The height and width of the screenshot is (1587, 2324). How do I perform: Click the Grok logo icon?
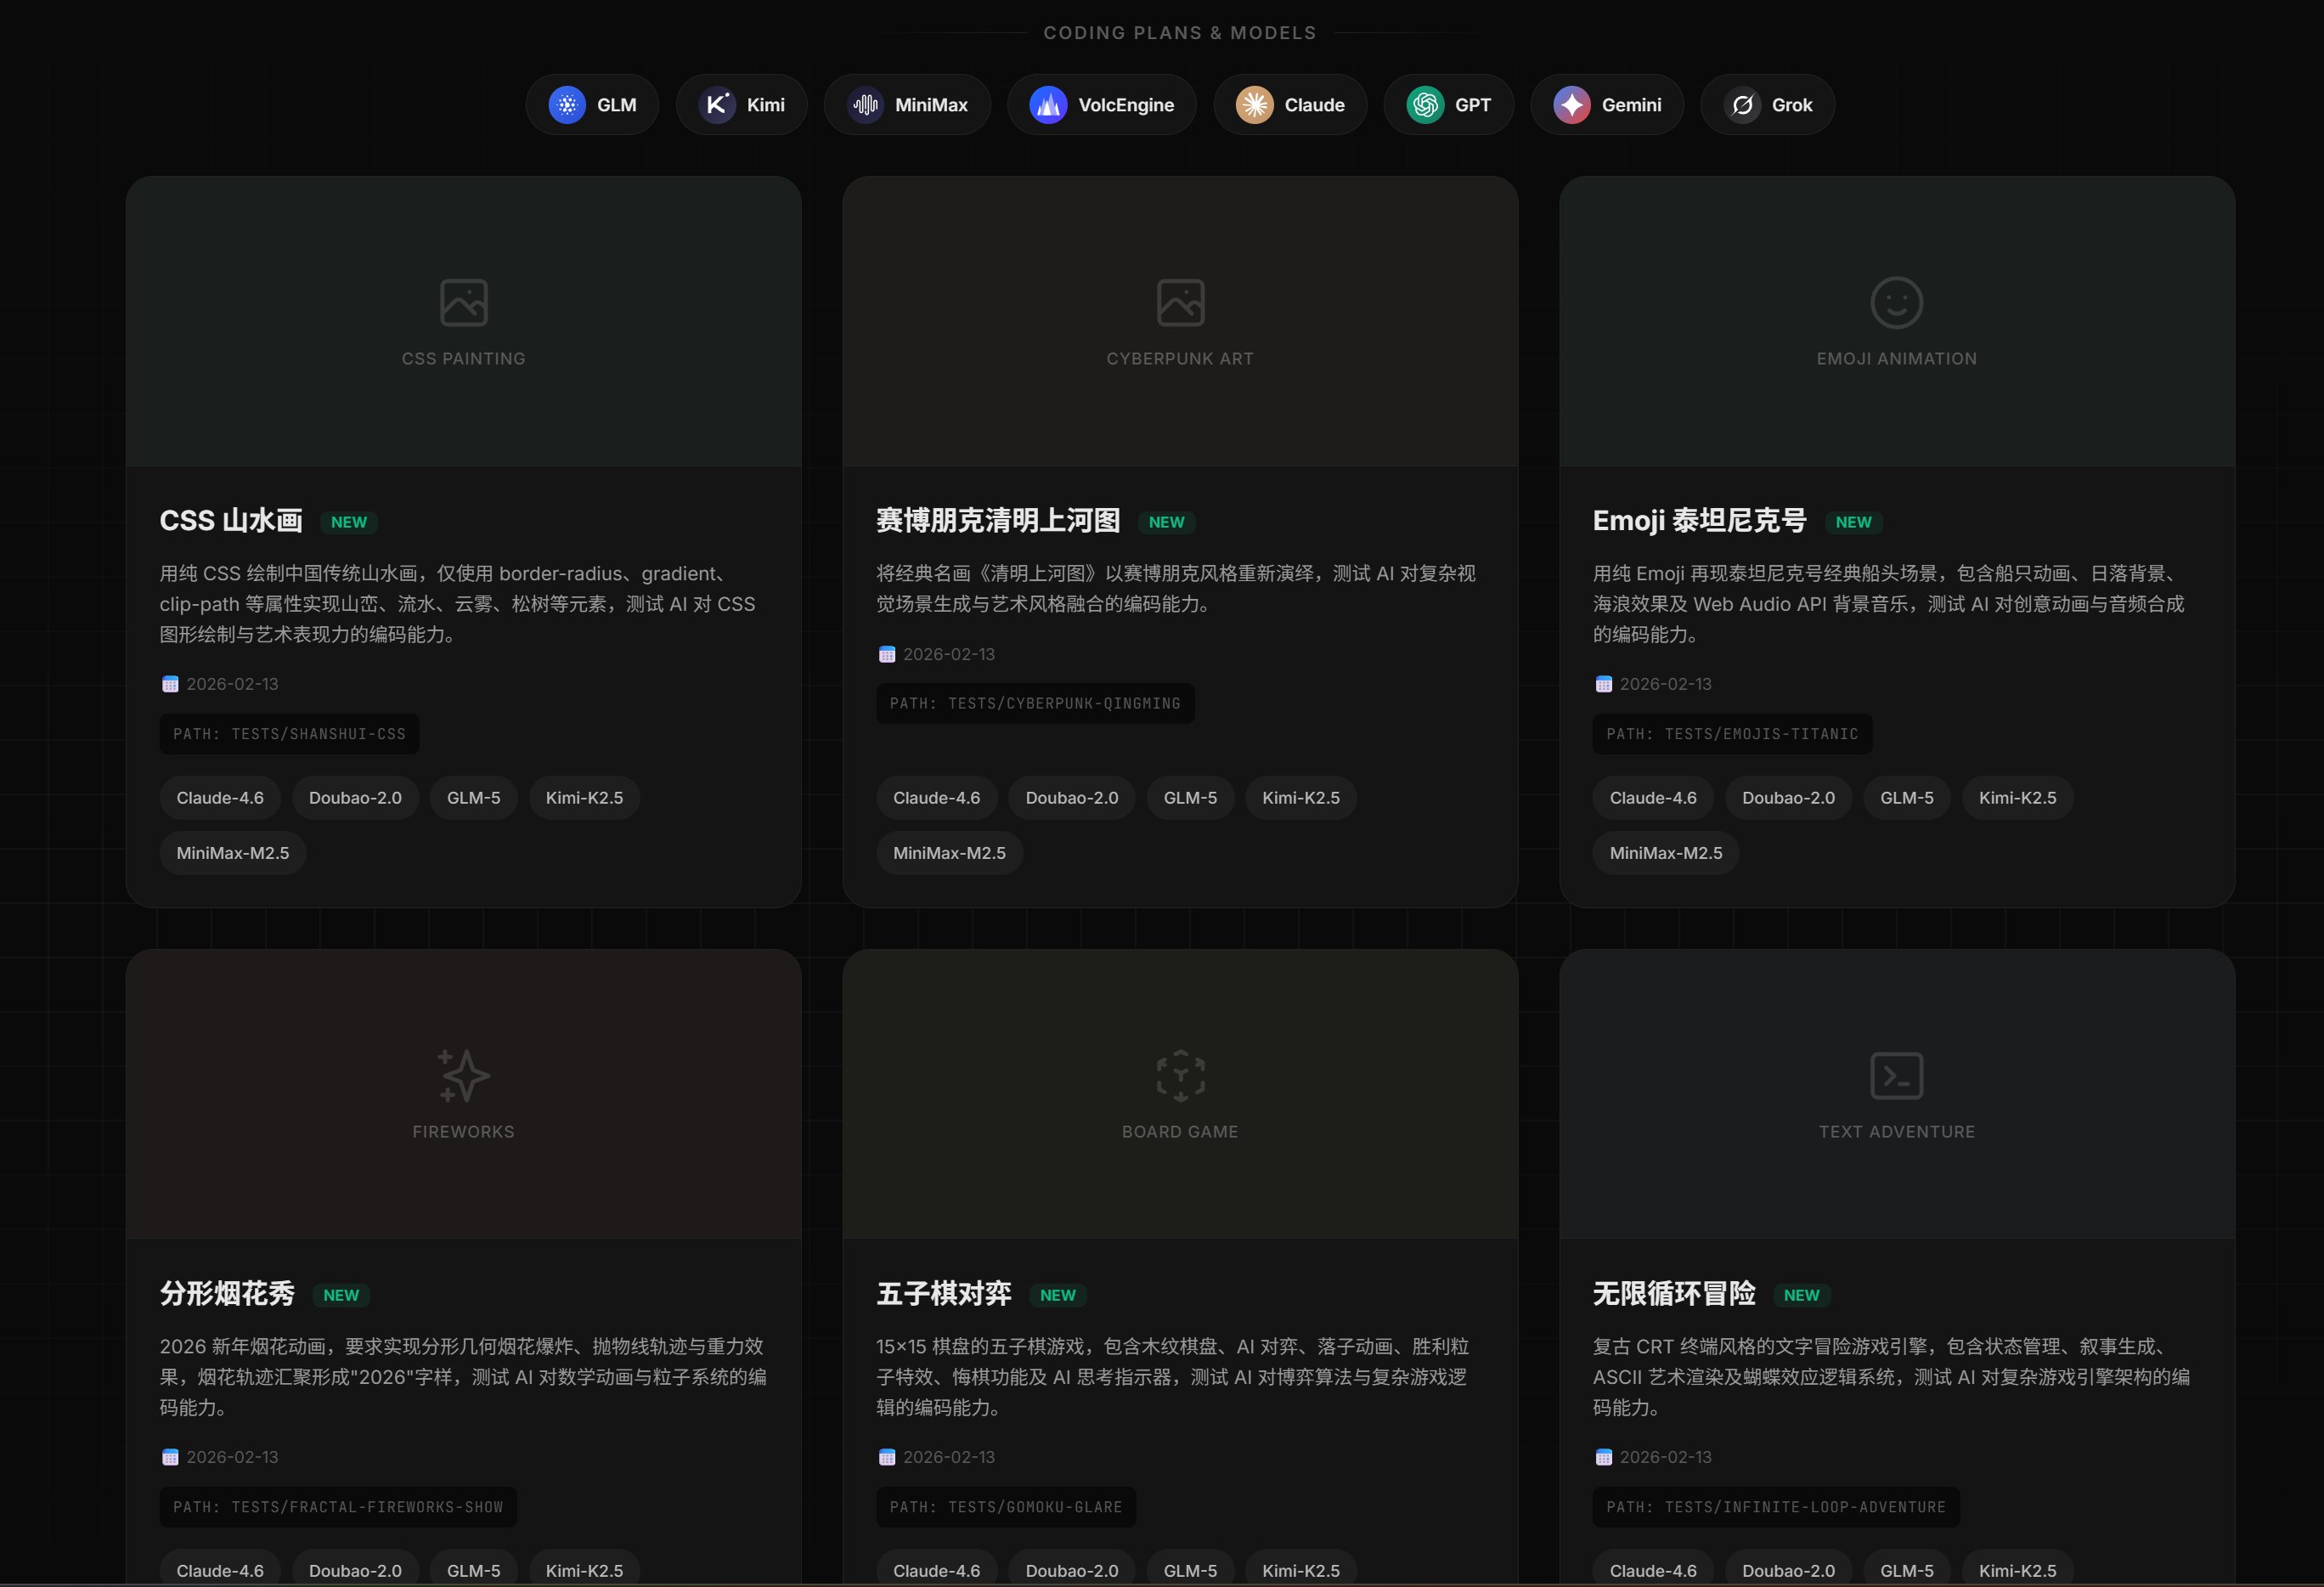point(1742,105)
